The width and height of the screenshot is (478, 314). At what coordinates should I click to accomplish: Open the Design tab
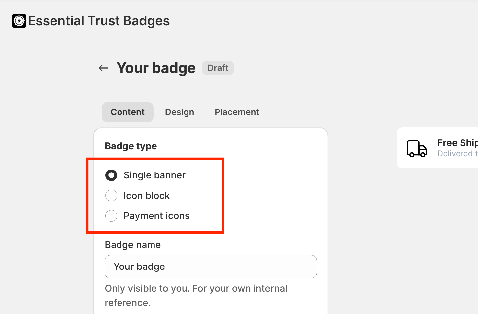180,112
